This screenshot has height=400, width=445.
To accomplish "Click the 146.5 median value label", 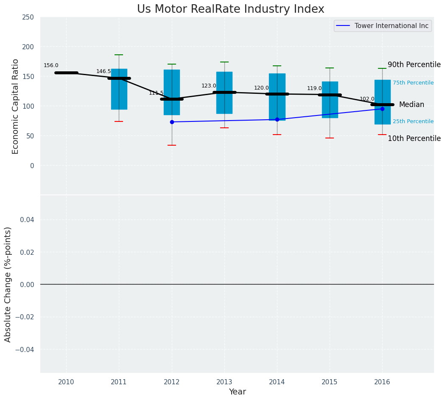I will 104,71.
